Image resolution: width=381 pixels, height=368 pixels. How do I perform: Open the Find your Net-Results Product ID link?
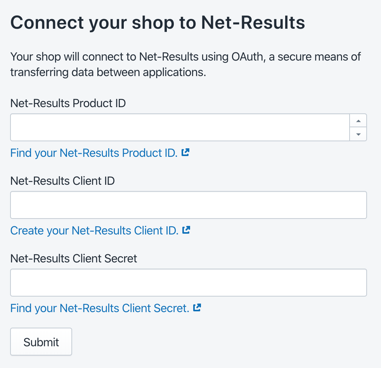pos(94,153)
